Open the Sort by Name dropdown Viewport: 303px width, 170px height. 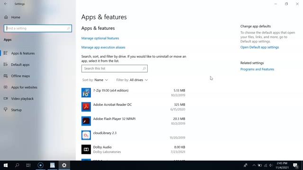[95, 80]
